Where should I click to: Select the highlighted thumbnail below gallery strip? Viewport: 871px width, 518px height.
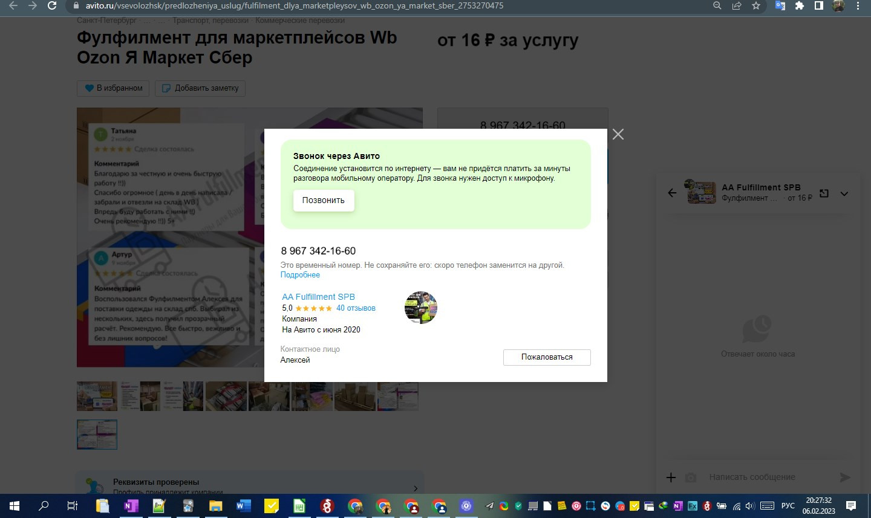pyautogui.click(x=97, y=435)
